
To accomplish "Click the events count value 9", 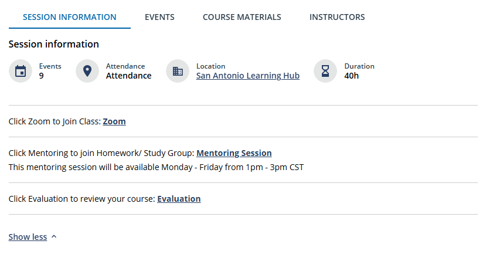I will pos(41,76).
